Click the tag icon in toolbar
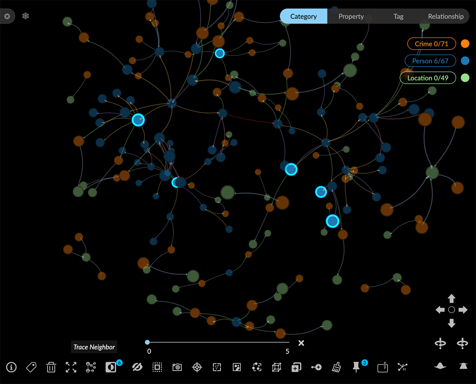This screenshot has height=384, width=476. coord(31,367)
